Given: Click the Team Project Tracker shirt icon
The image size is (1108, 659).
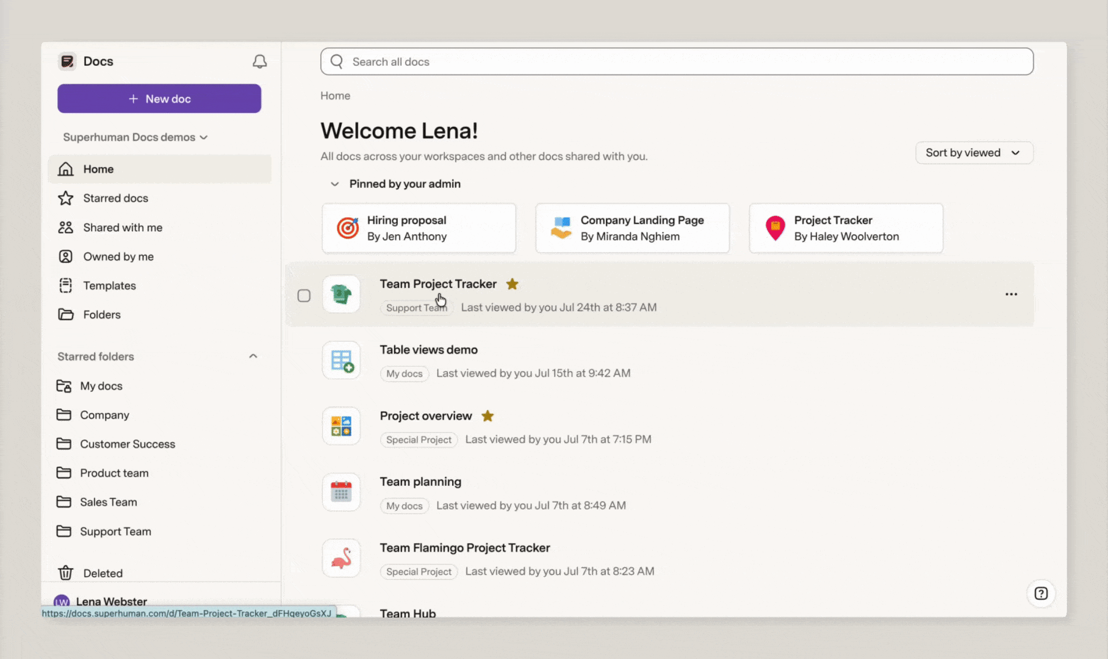Looking at the screenshot, I should (341, 294).
